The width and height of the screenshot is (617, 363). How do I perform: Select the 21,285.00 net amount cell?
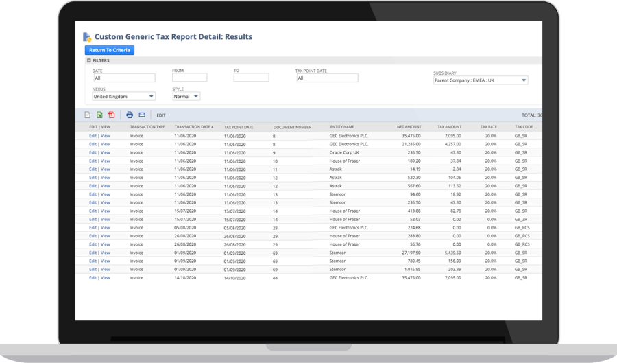411,145
